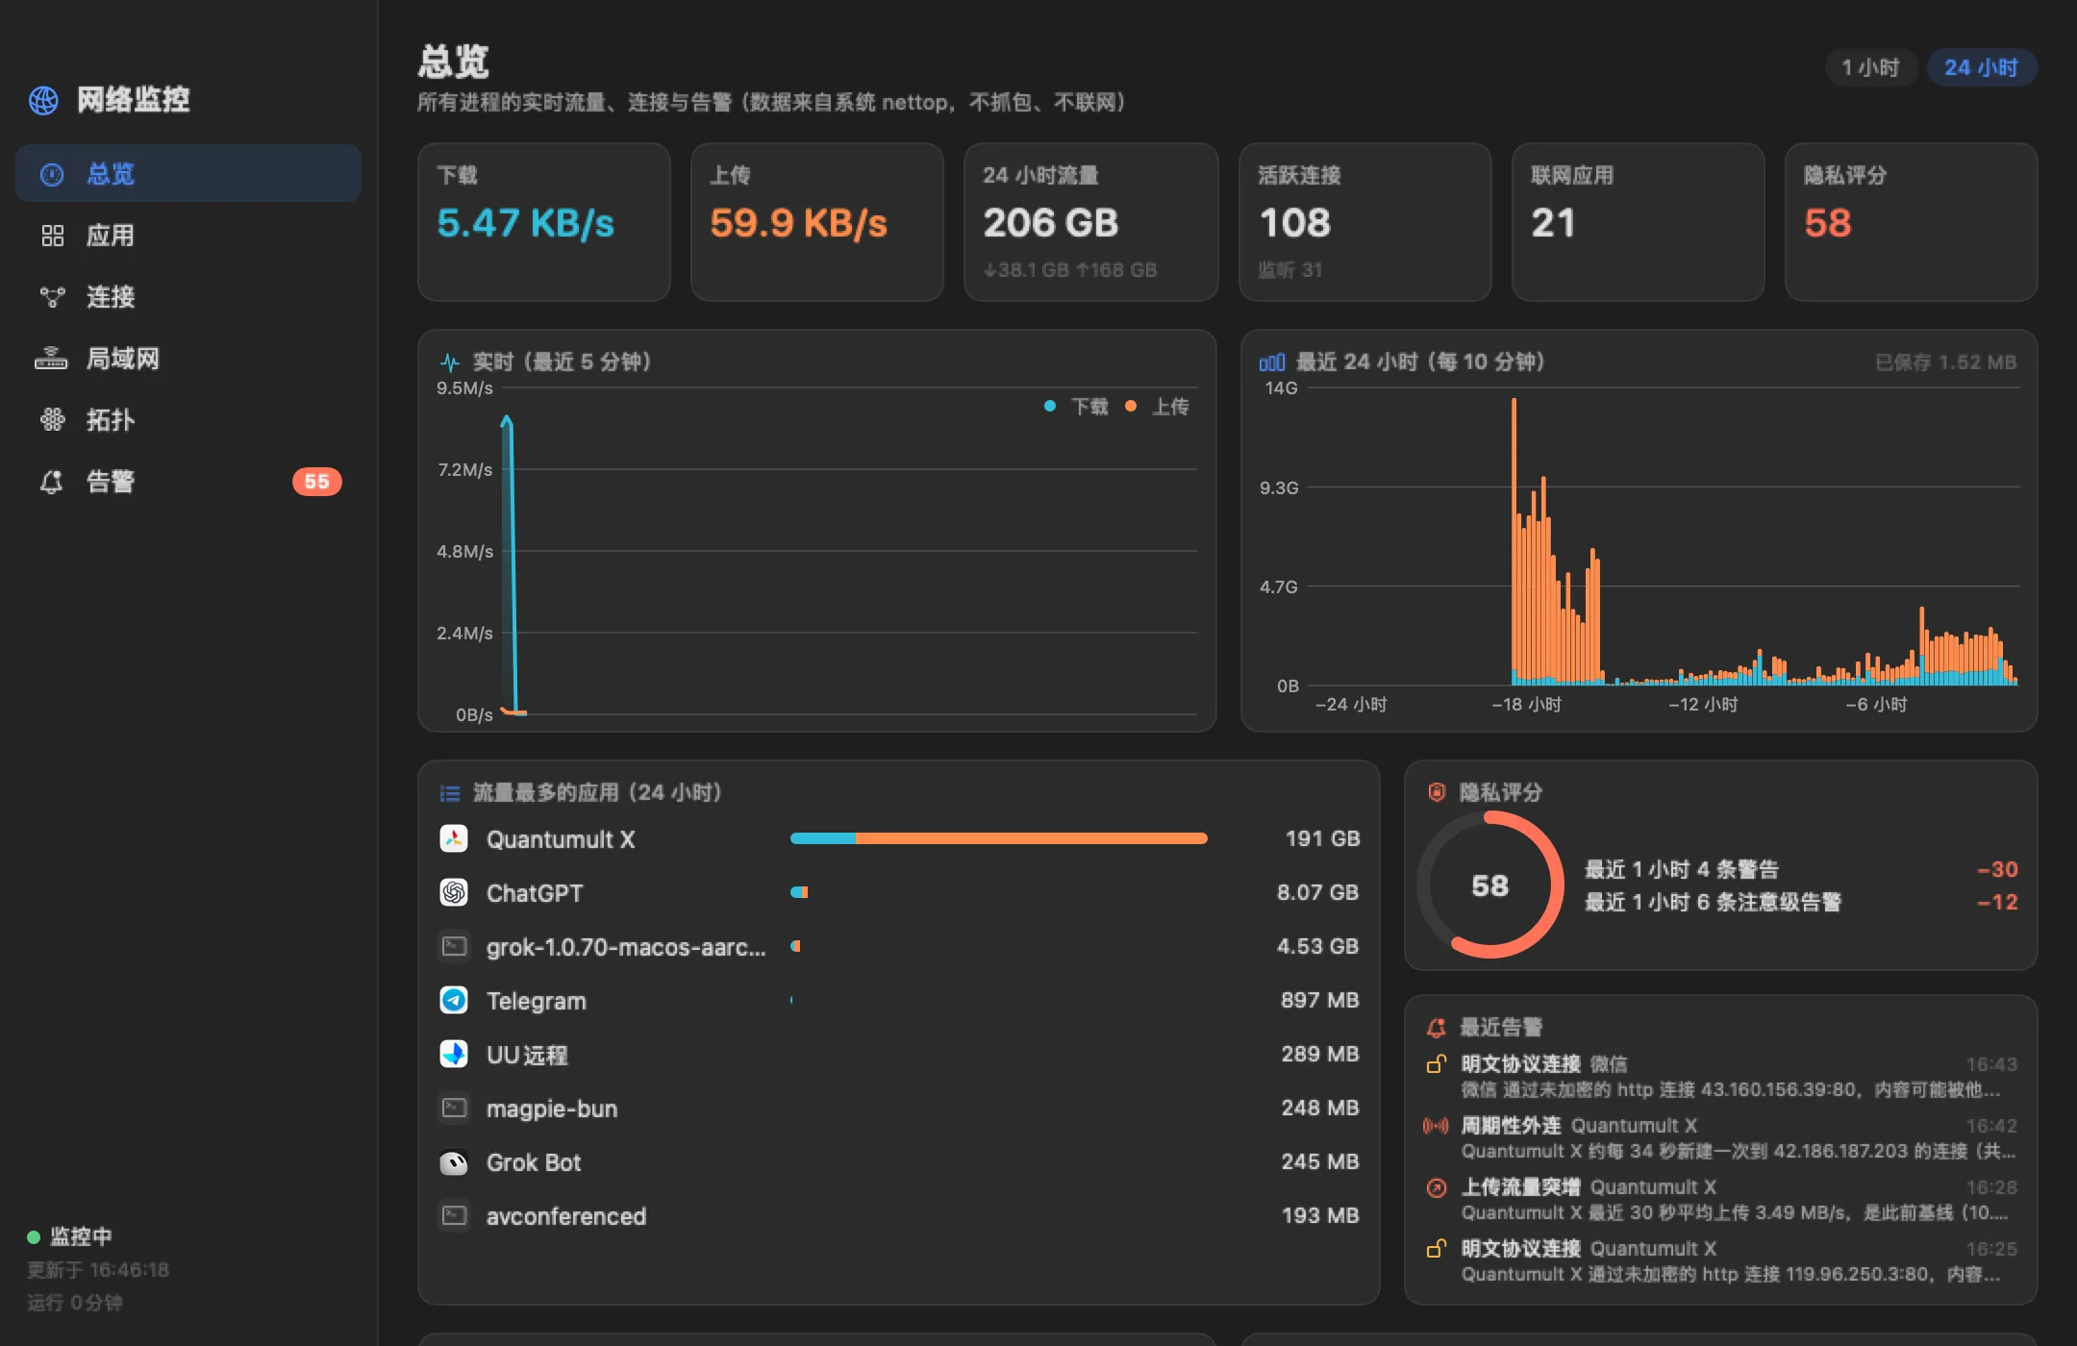Click the 隐私评分 shield icon in panel header
Screen dimensions: 2077x1346
pos(1437,792)
